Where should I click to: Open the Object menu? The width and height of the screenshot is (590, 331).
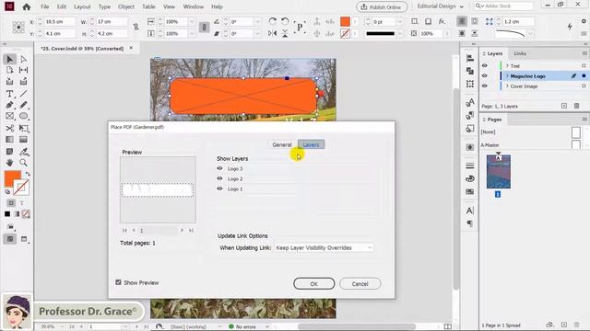(x=126, y=6)
